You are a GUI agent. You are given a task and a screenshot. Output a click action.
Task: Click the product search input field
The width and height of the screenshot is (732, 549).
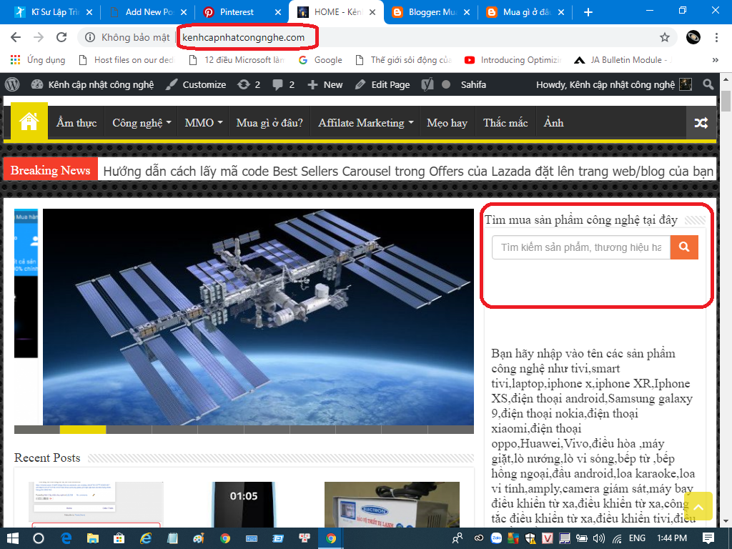tap(580, 247)
